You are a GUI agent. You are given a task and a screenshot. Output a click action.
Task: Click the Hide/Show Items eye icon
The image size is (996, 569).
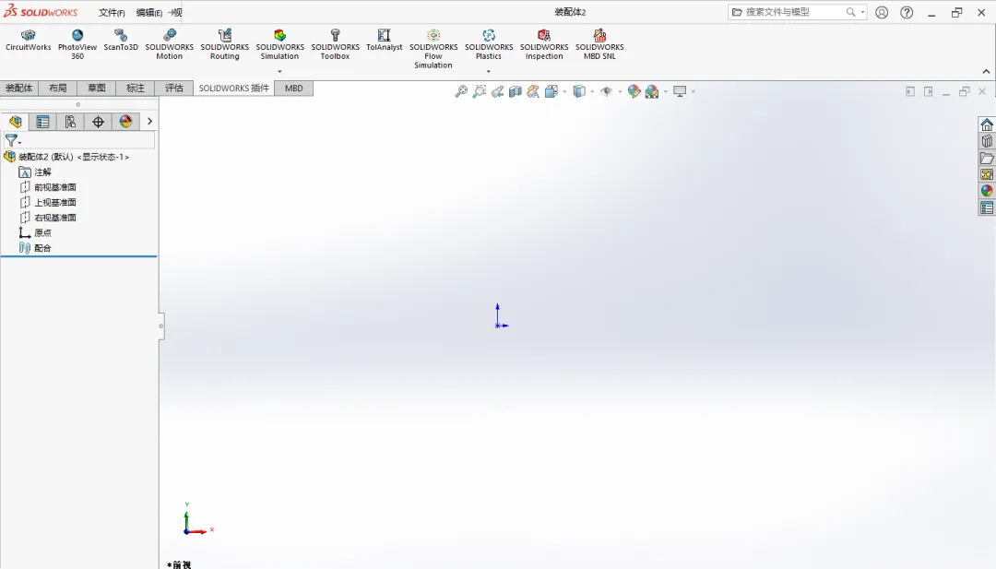(x=607, y=91)
